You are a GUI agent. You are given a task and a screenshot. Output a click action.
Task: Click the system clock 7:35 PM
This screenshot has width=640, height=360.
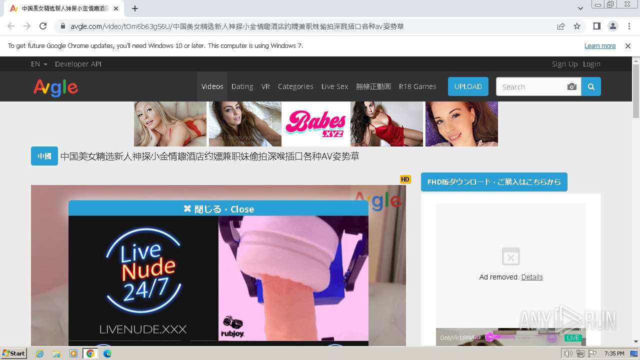tap(614, 353)
